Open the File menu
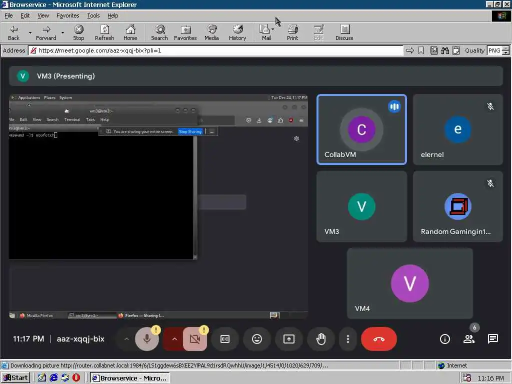 pos(8,15)
